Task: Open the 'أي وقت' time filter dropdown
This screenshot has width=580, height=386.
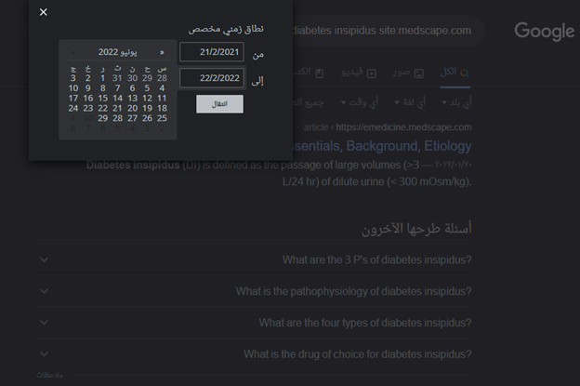Action: [357, 101]
